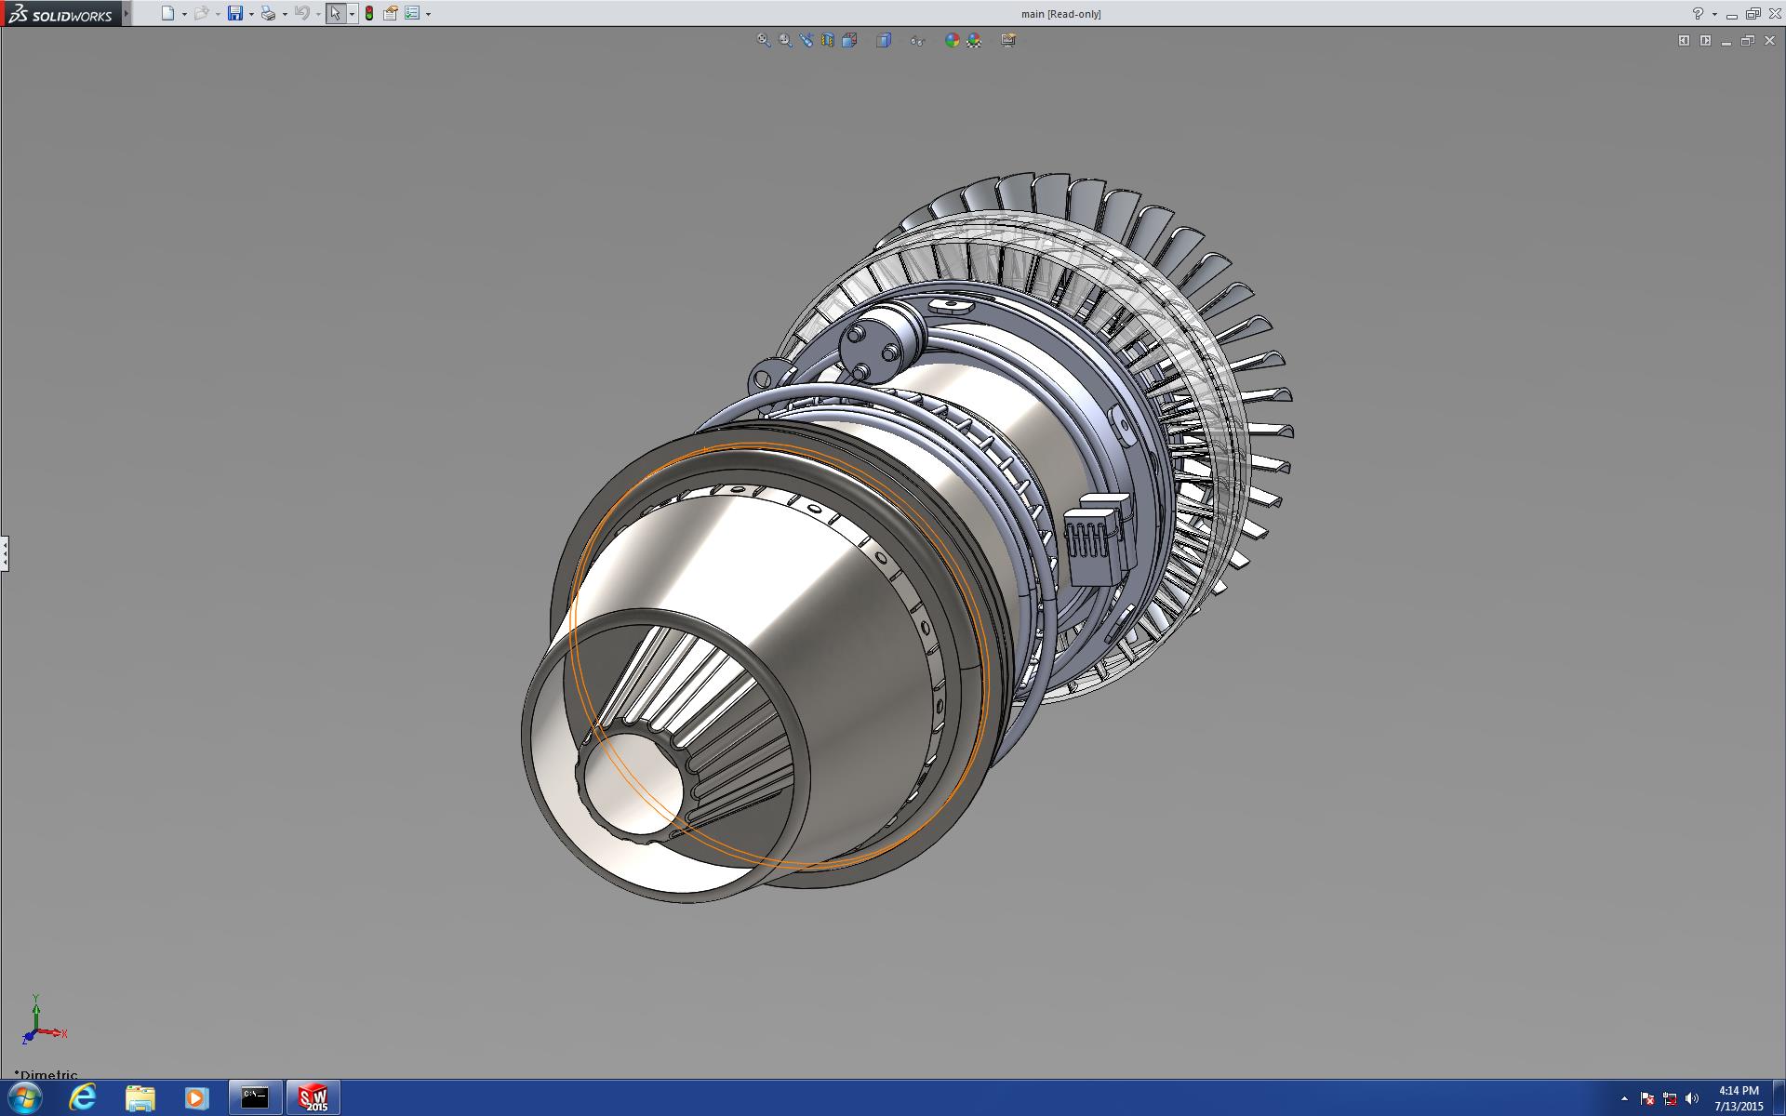Click the Zoom to Area magnifier icon
This screenshot has width=1786, height=1116.
(785, 40)
